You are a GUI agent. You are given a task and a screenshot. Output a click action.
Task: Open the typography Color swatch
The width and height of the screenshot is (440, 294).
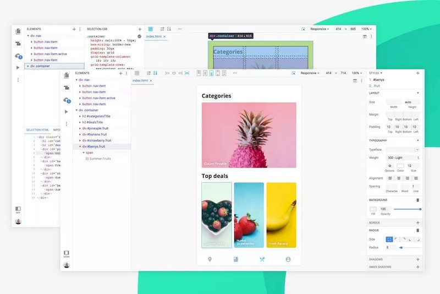(x=400, y=166)
